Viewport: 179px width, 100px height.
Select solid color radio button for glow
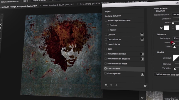(161, 28)
